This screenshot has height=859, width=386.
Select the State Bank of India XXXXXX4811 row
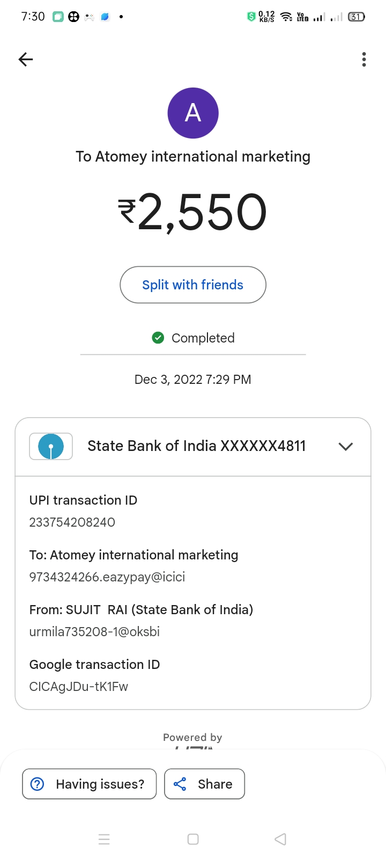pyautogui.click(x=193, y=447)
